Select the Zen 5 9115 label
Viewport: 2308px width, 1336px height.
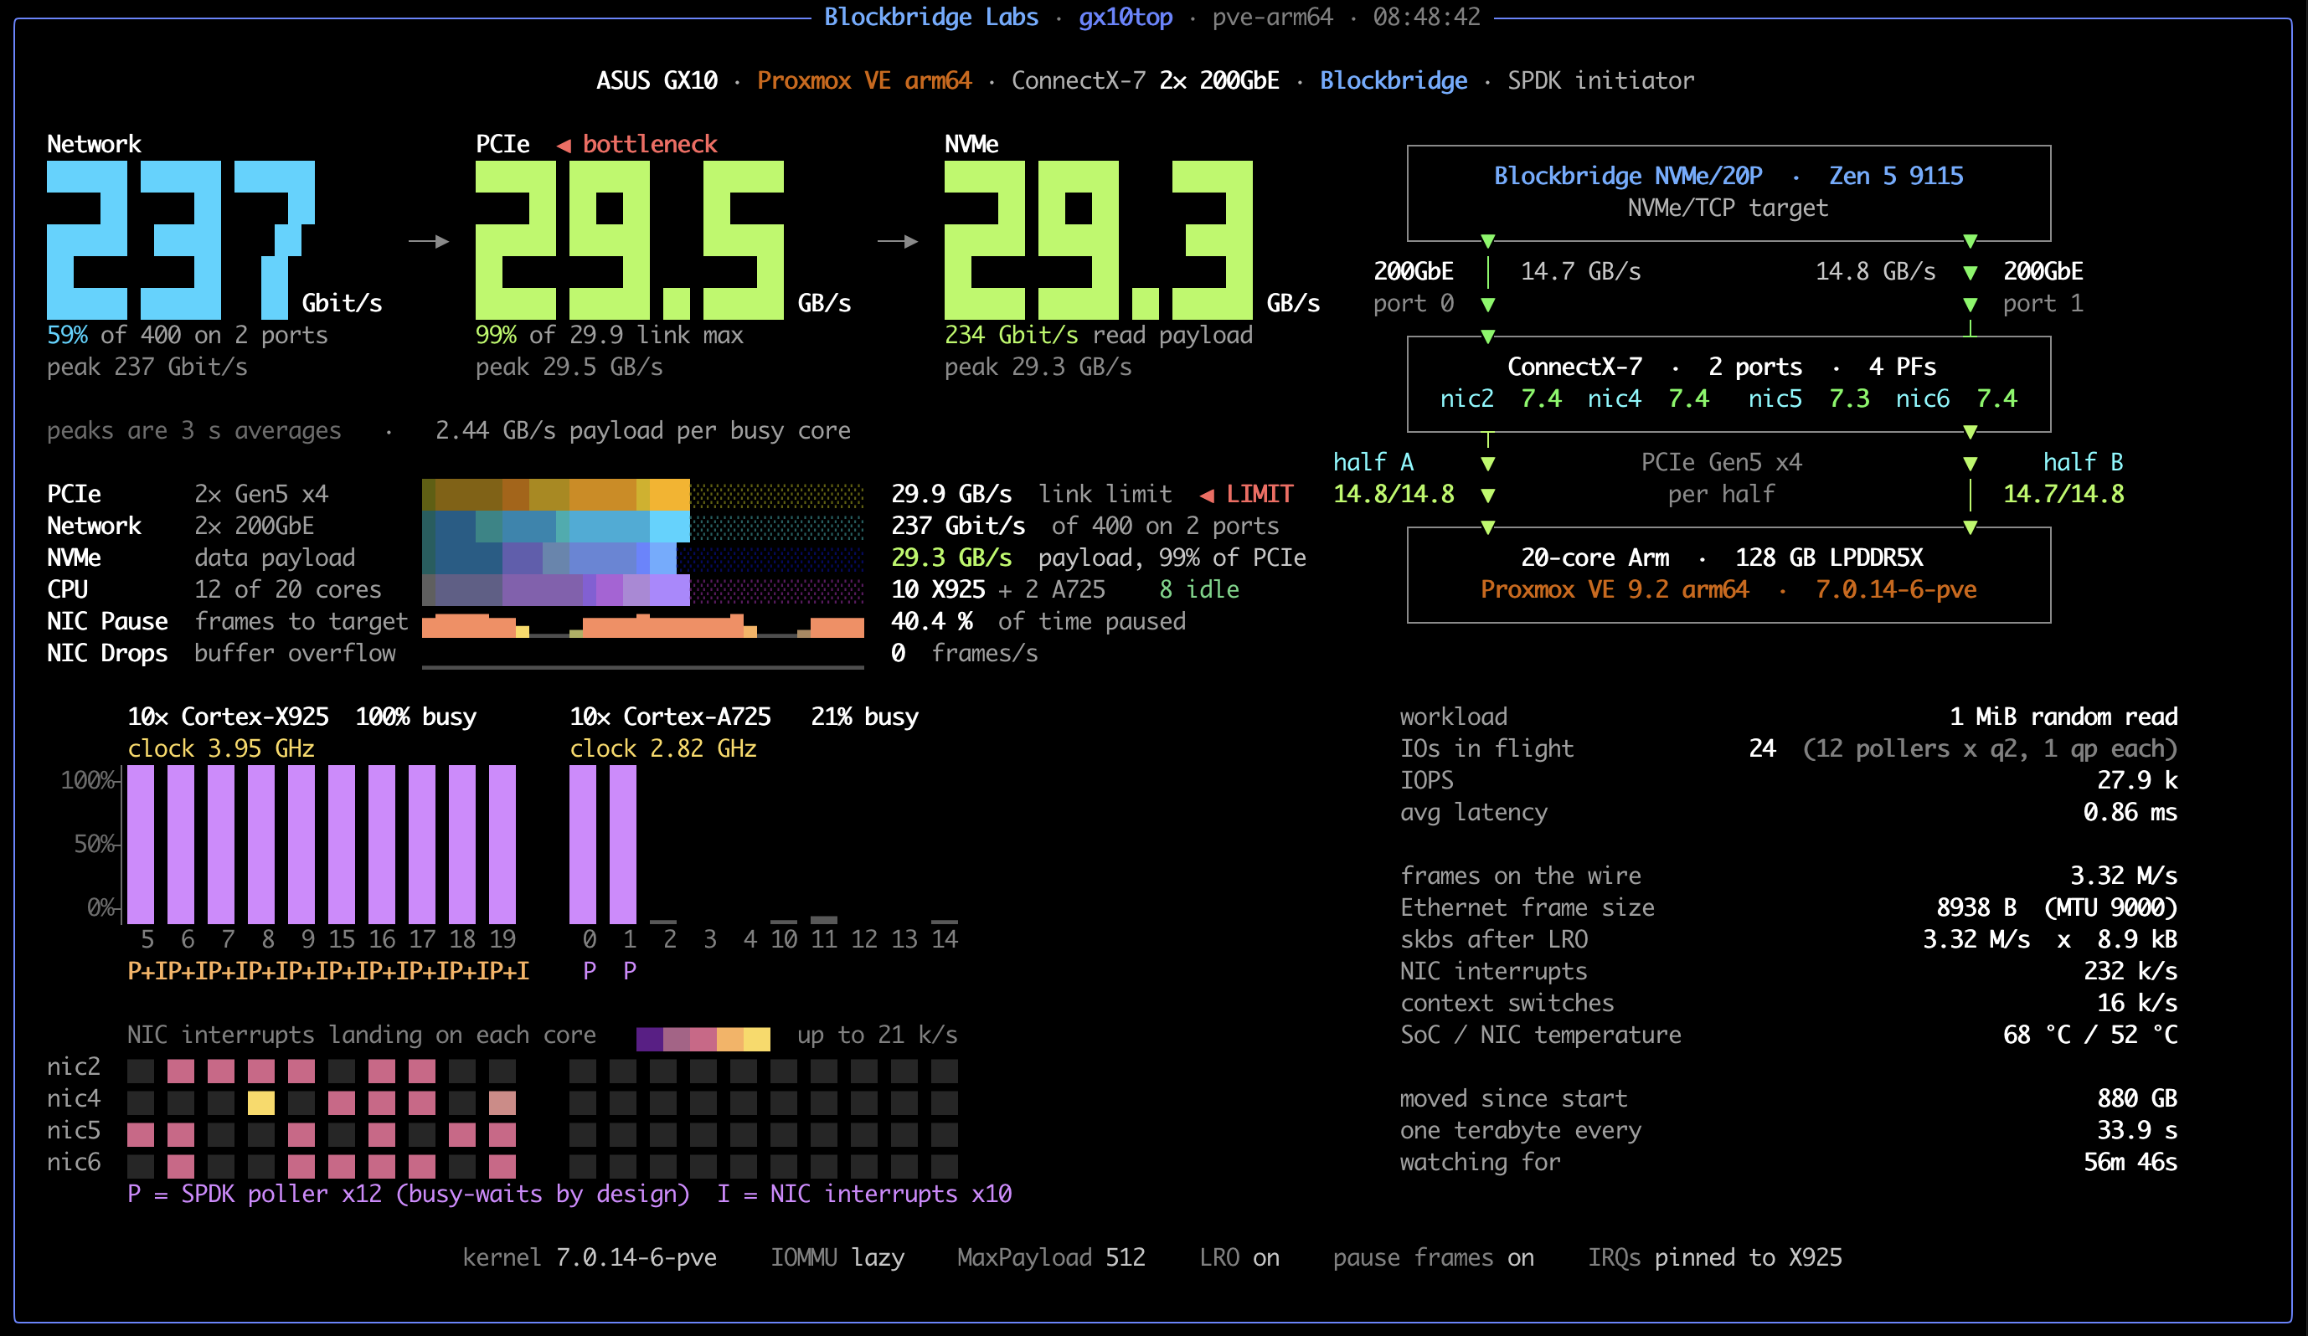(1896, 176)
